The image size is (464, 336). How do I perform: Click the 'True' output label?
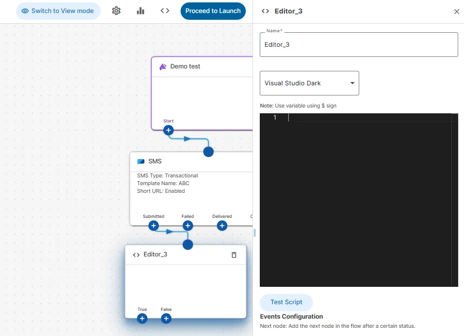[x=142, y=309]
